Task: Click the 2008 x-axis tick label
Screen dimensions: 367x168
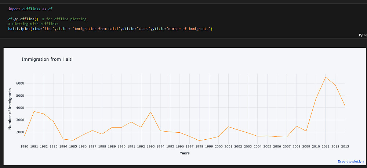Action: 297,146
